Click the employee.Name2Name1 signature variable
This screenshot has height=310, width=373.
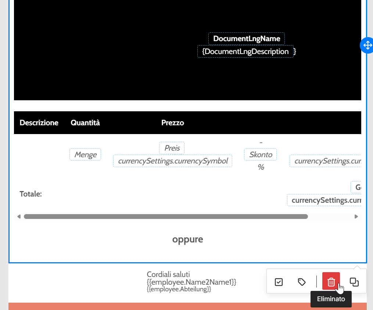[191, 282]
